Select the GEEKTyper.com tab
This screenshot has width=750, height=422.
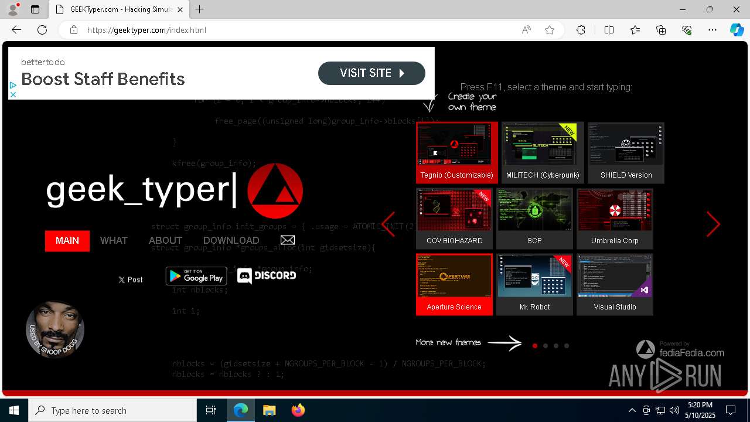(x=119, y=9)
